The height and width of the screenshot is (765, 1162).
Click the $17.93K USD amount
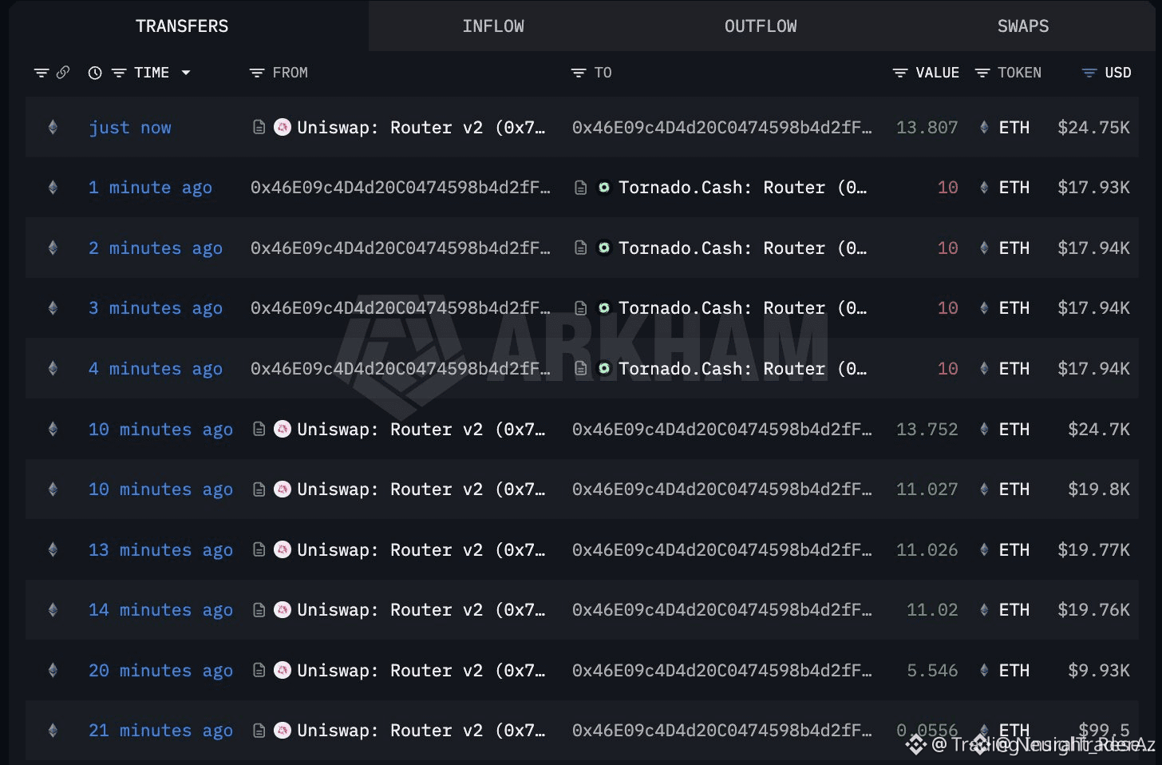[1093, 188]
